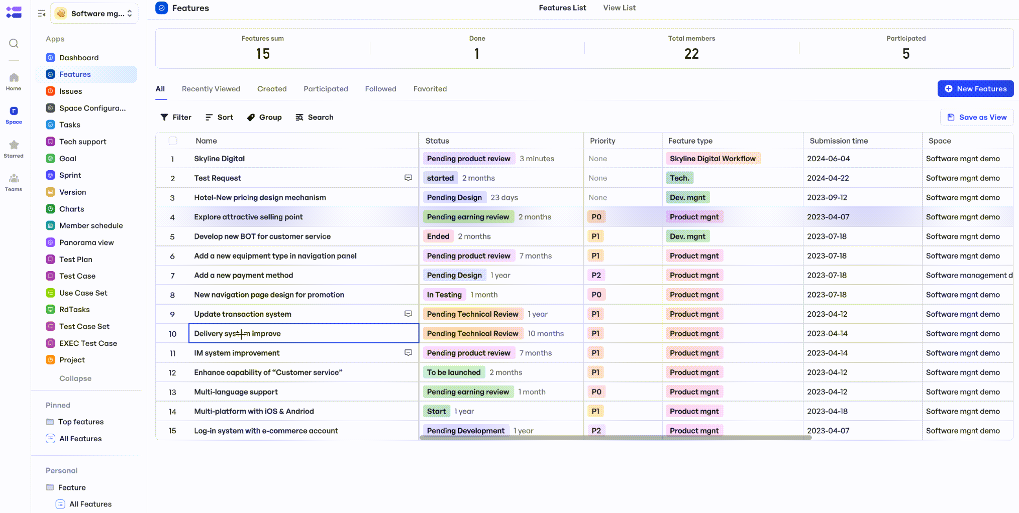Switch to the Followed tab
1019x513 pixels.
[380, 89]
